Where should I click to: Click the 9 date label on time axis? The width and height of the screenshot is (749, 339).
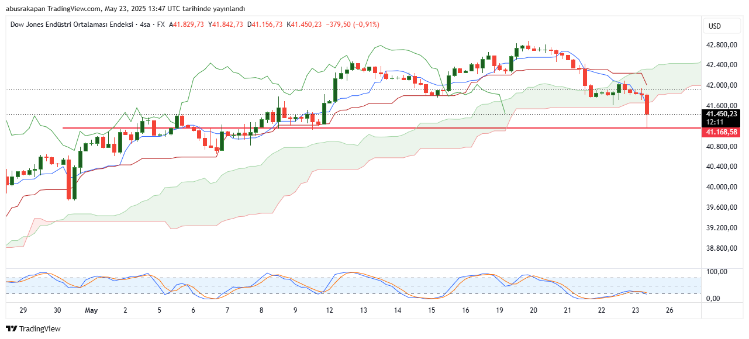coord(295,310)
